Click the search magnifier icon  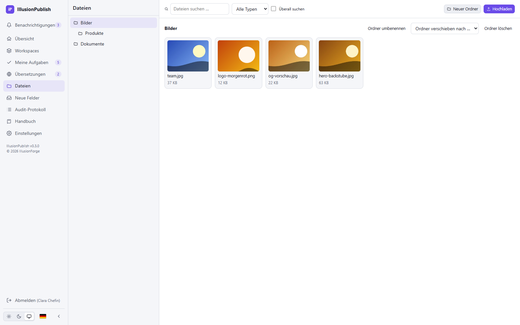click(166, 9)
